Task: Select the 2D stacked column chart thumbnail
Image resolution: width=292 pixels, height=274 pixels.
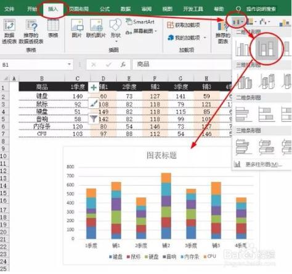Action: (266, 49)
